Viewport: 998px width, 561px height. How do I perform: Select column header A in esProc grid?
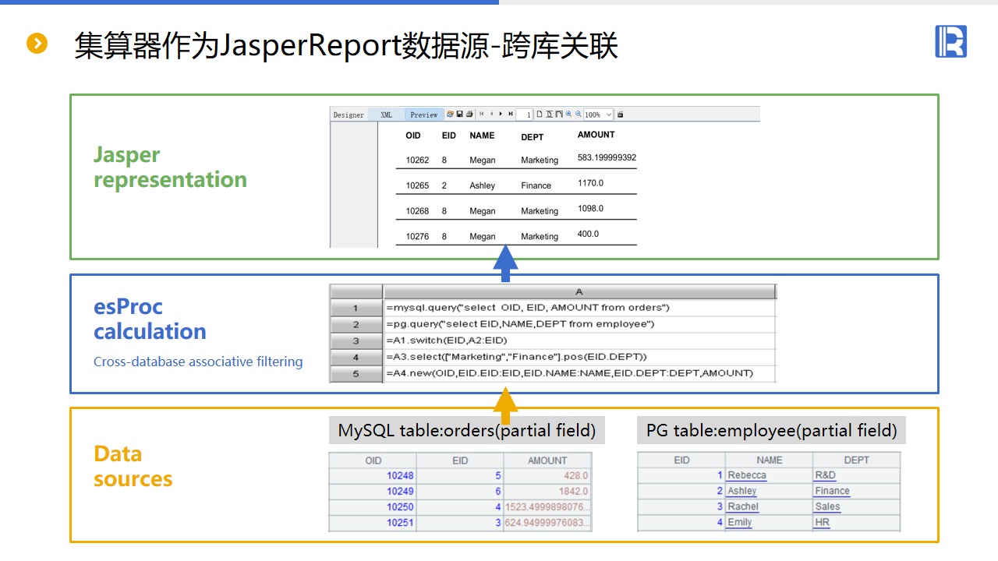click(579, 291)
